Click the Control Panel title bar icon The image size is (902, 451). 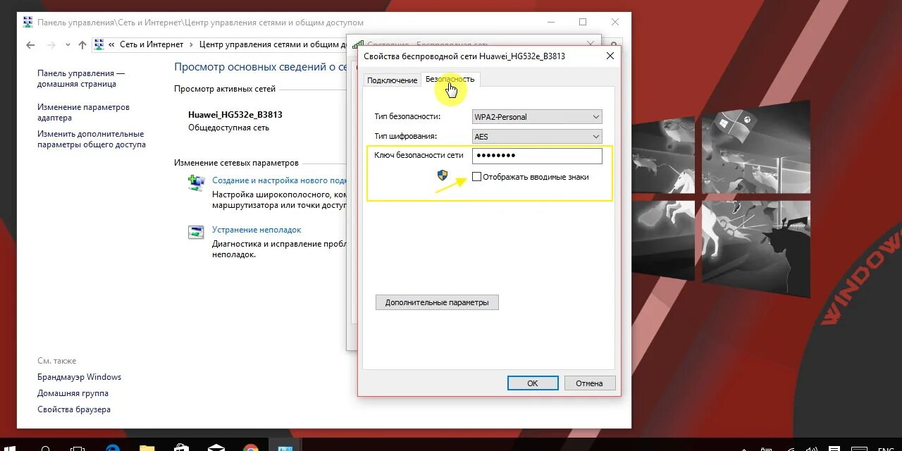coord(27,23)
